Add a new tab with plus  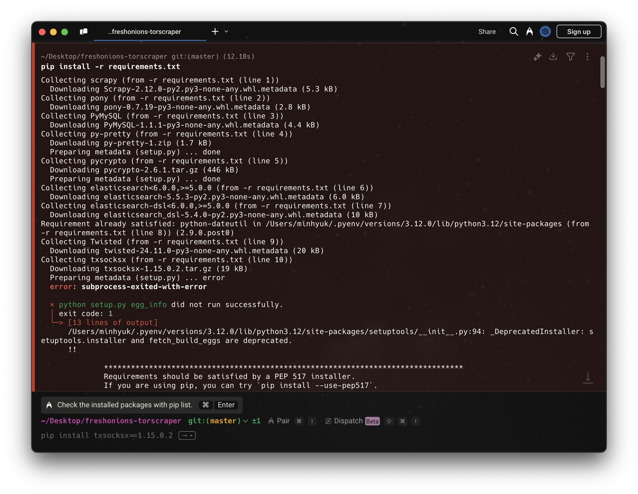pyautogui.click(x=215, y=31)
